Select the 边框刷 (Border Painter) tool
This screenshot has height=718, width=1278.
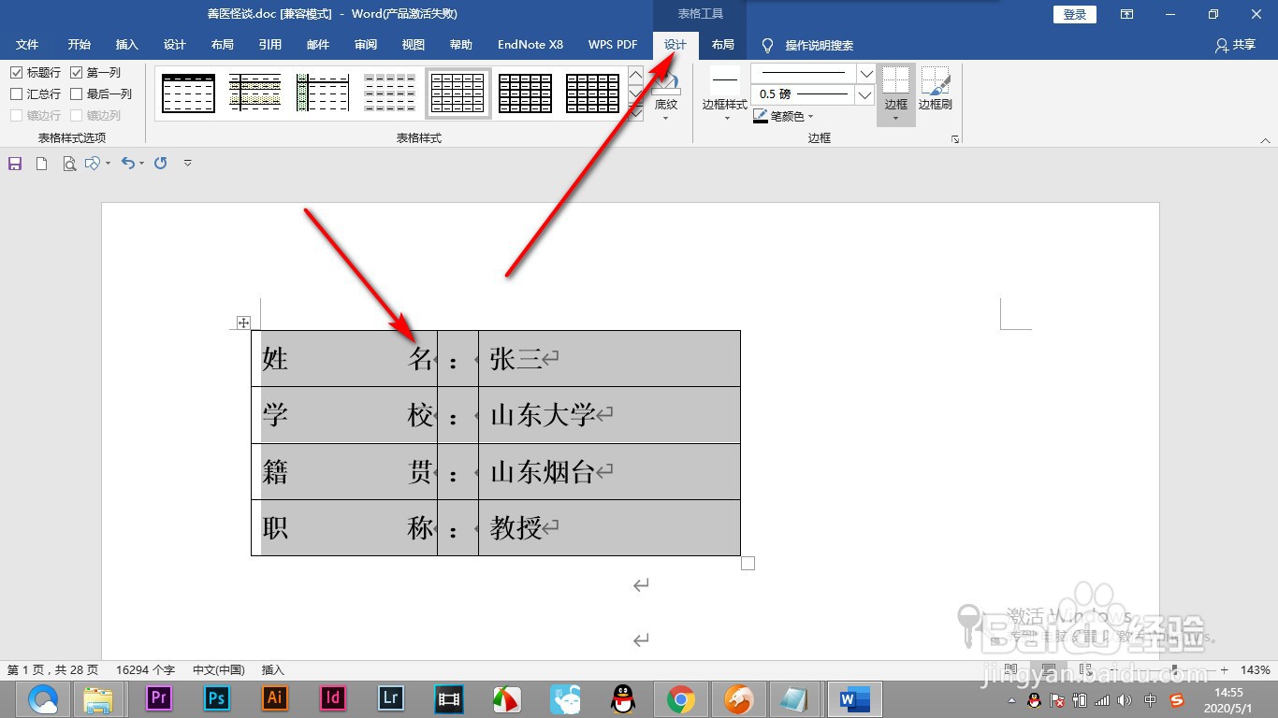point(935,89)
